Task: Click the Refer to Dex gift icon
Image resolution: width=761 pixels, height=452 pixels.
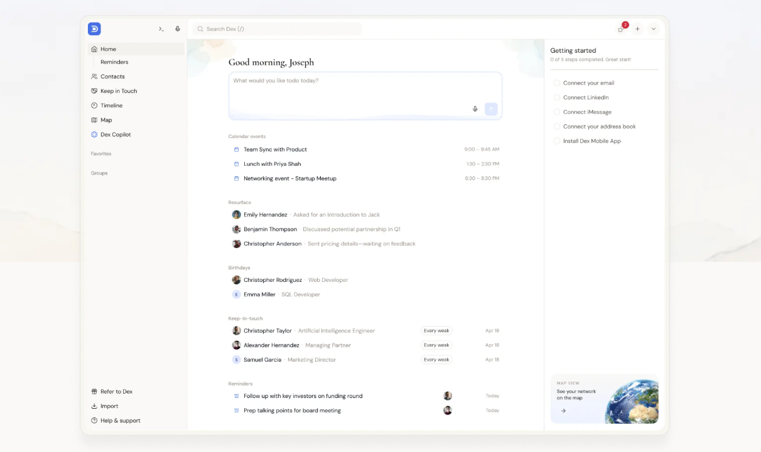Action: [94, 392]
